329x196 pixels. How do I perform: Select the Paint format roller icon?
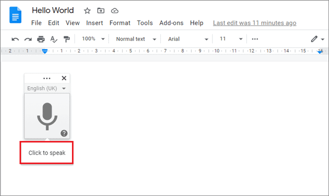pyautogui.click(x=66, y=39)
